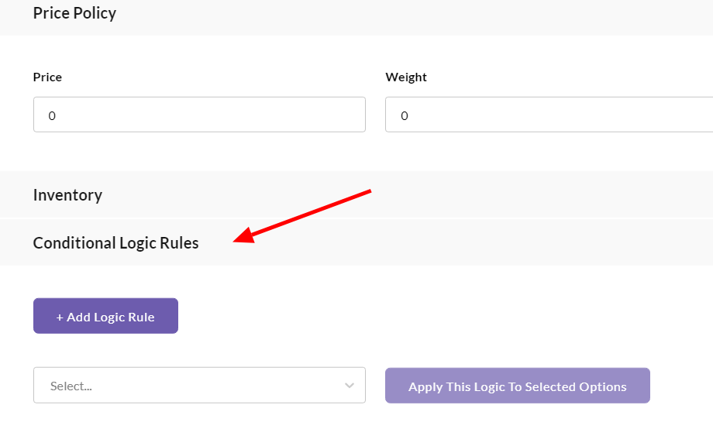Screen dimensions: 713x429
Task: Click the Inventory heading text
Action: click(67, 195)
